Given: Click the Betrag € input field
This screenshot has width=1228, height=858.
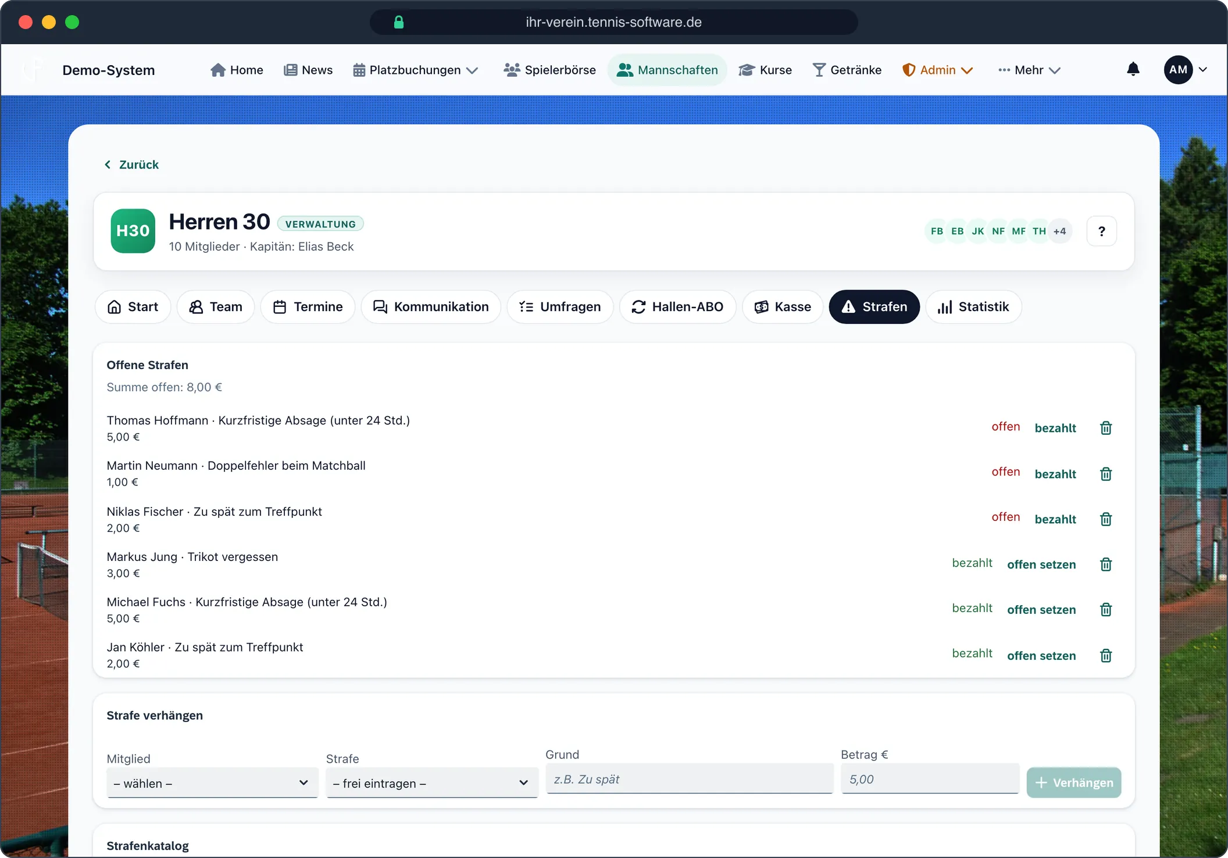Looking at the screenshot, I should tap(930, 779).
